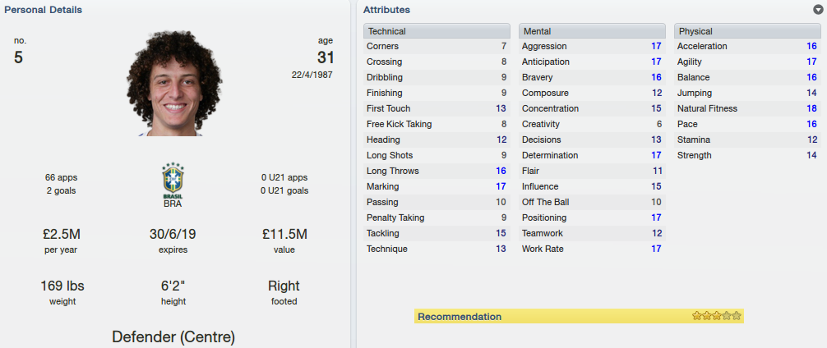Select the yellow Recommendation bar
Image resolution: width=827 pixels, height=348 pixels.
coord(579,317)
